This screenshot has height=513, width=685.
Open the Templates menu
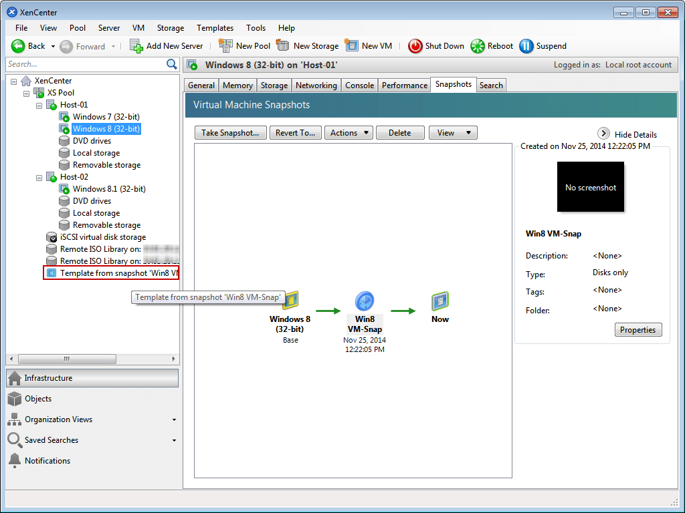coord(215,28)
